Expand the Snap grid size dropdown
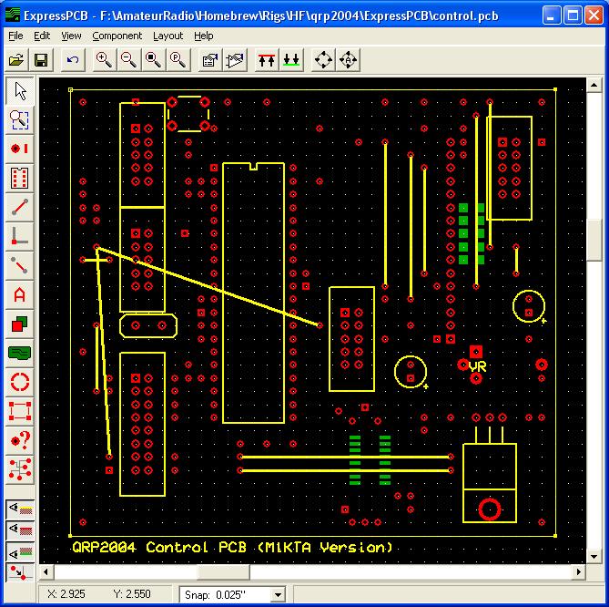The height and width of the screenshot is (607, 609). coord(278,594)
